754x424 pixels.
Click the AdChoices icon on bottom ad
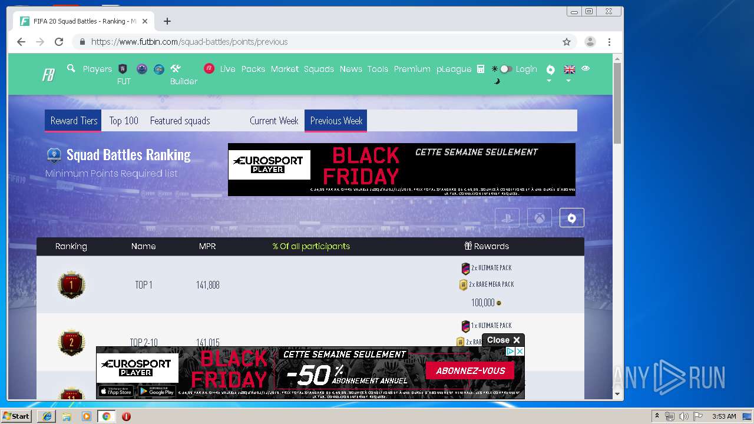(x=510, y=352)
